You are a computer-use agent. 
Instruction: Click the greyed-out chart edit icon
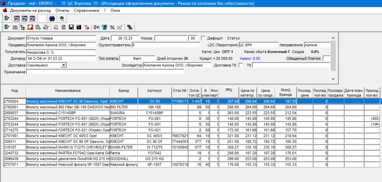point(120,27)
